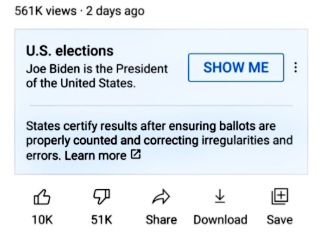Click the 10K likes count
This screenshot has height=238, width=326.
[x=42, y=220]
